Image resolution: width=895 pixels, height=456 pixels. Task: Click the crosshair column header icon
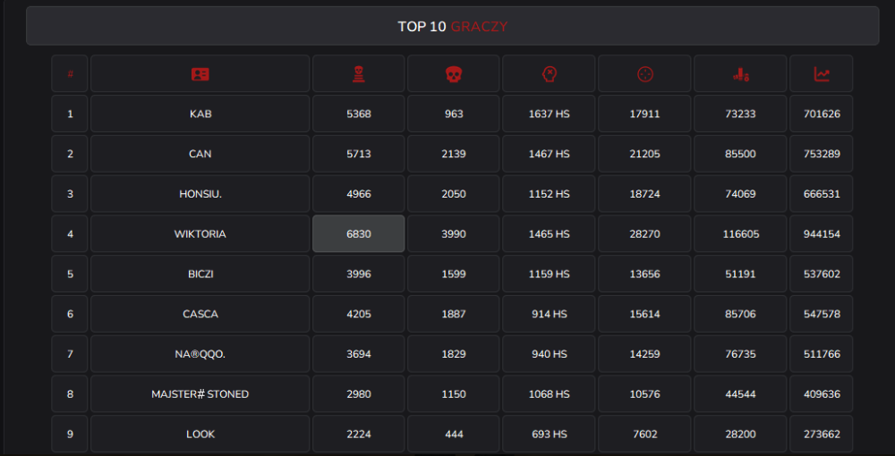point(645,74)
